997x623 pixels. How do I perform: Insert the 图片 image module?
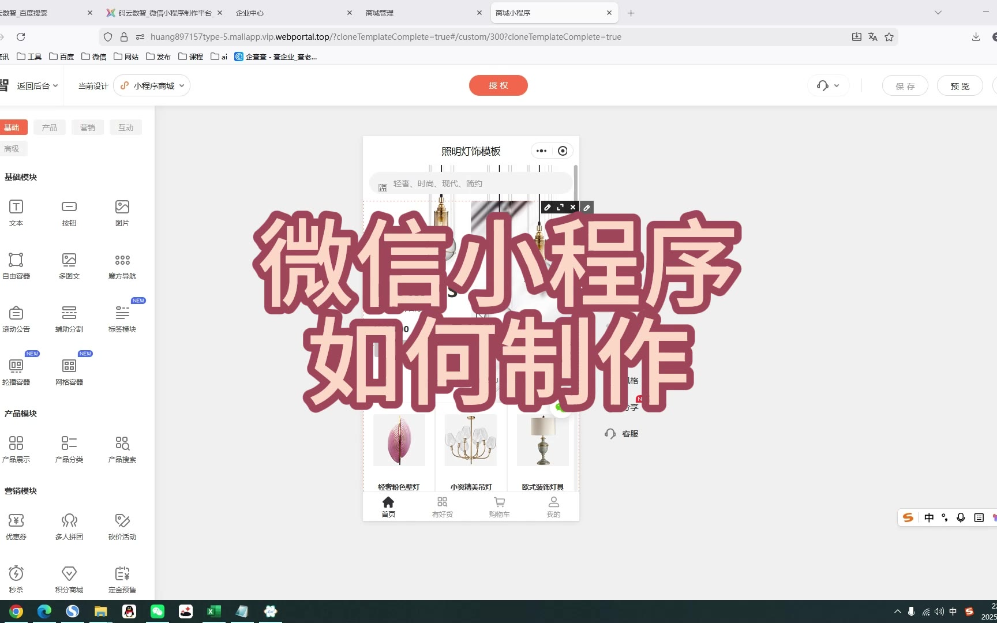[122, 212]
